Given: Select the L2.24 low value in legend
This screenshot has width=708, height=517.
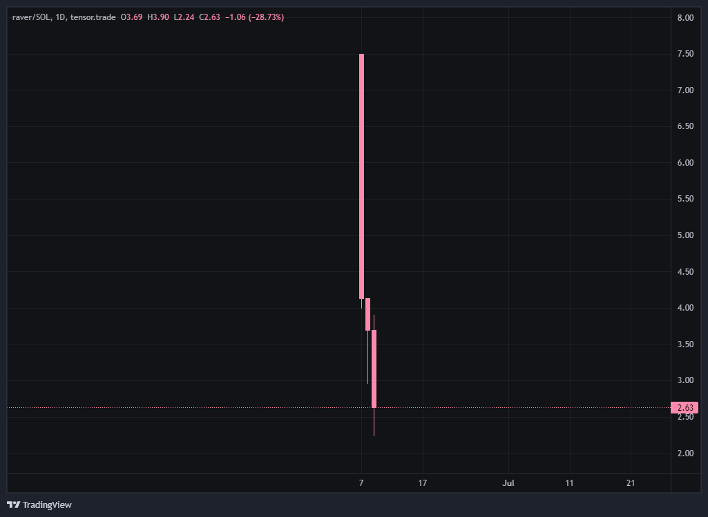Looking at the screenshot, I should (x=184, y=17).
